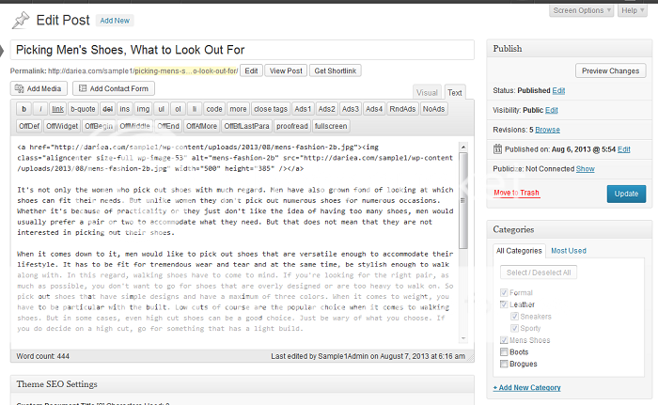This screenshot has width=658, height=405.
Task: Check the Boots category checkbox
Action: (505, 350)
